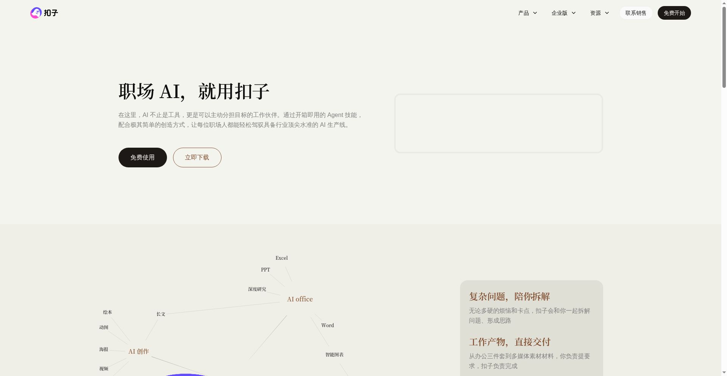Click the 立即下载 link
The image size is (727, 376).
pyautogui.click(x=197, y=157)
